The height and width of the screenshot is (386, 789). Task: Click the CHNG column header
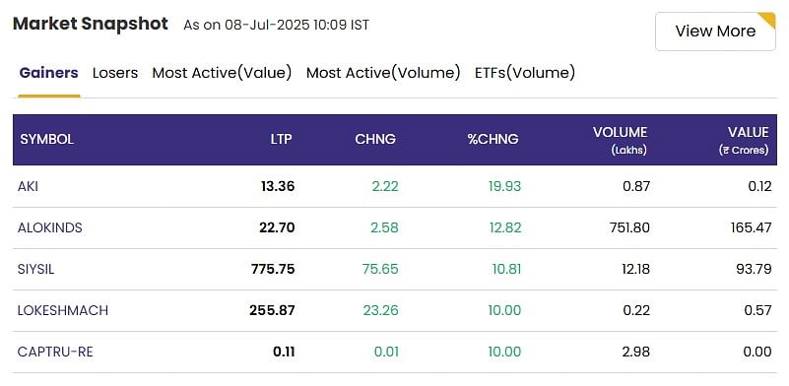pos(375,140)
